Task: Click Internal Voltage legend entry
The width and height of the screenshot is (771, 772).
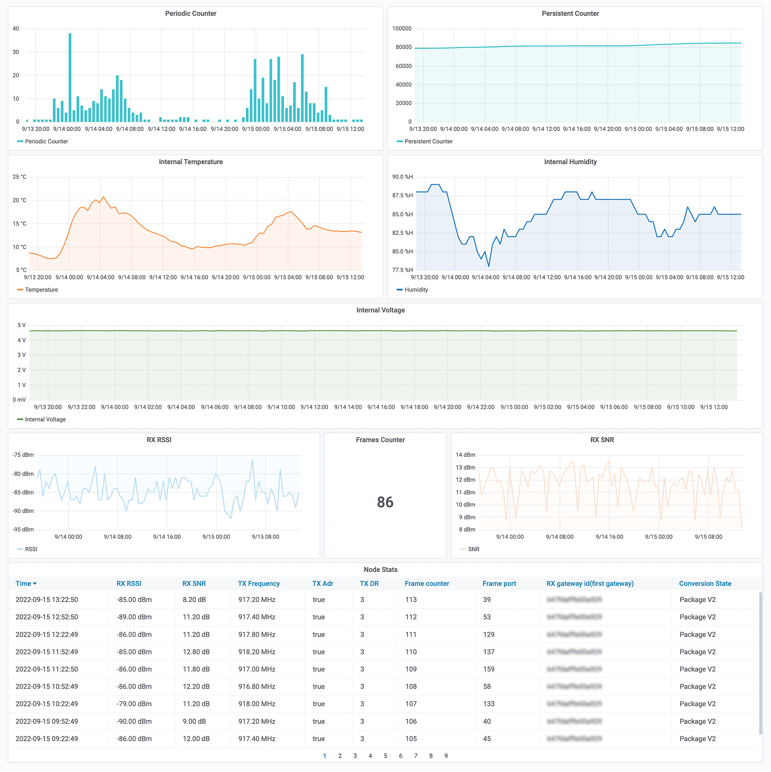Action: 45,419
